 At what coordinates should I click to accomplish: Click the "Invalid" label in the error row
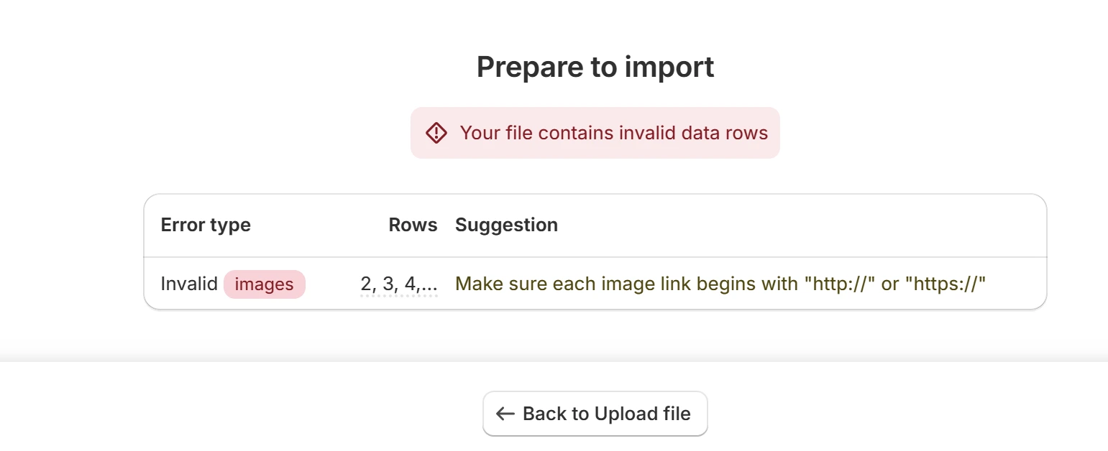coord(189,284)
